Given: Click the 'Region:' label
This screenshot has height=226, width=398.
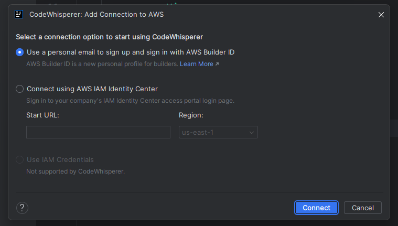Looking at the screenshot, I should [x=191, y=115].
